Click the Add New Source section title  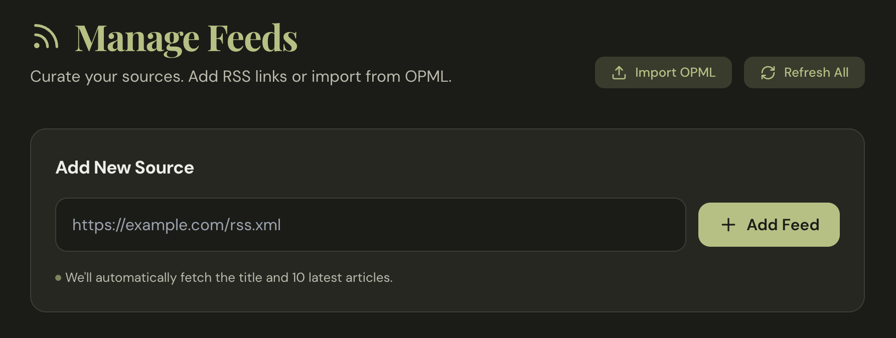coord(124,167)
